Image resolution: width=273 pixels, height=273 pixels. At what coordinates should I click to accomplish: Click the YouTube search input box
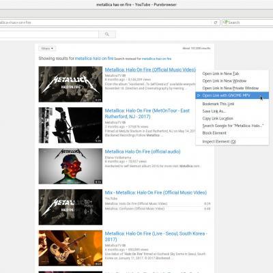(49, 34)
